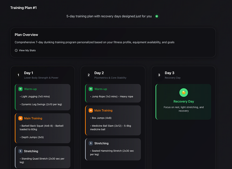The height and width of the screenshot is (169, 232).
Task: Click the Day 1 Stretching S badge
Action: pos(20,151)
